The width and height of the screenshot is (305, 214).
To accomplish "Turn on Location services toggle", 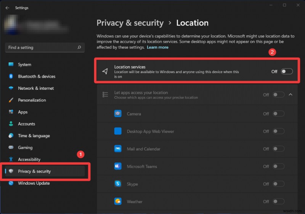I will [287, 71].
